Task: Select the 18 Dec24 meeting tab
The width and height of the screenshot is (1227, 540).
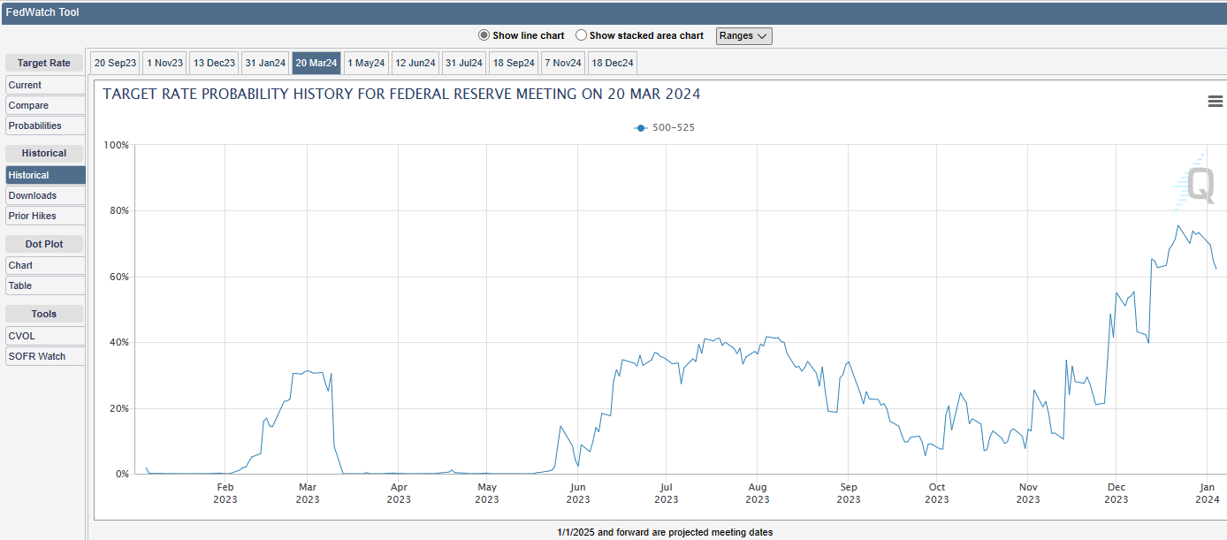Action: (613, 63)
